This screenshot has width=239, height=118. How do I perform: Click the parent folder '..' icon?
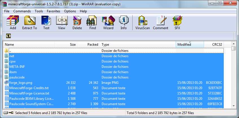point(6,51)
